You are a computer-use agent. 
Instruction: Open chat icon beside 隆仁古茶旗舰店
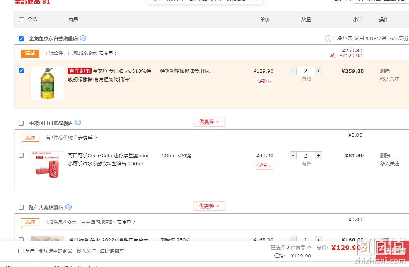tap(68, 207)
